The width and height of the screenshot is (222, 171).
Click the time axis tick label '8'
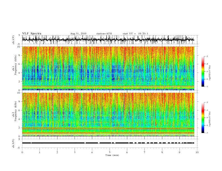pos(162,152)
